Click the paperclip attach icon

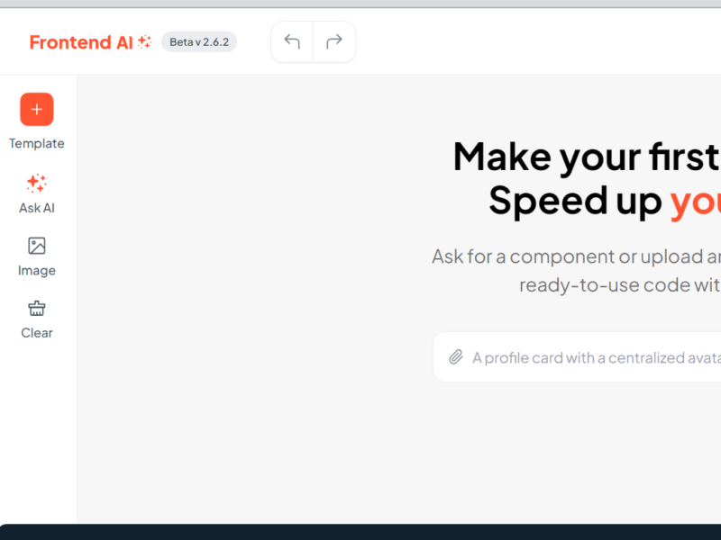[x=456, y=357]
